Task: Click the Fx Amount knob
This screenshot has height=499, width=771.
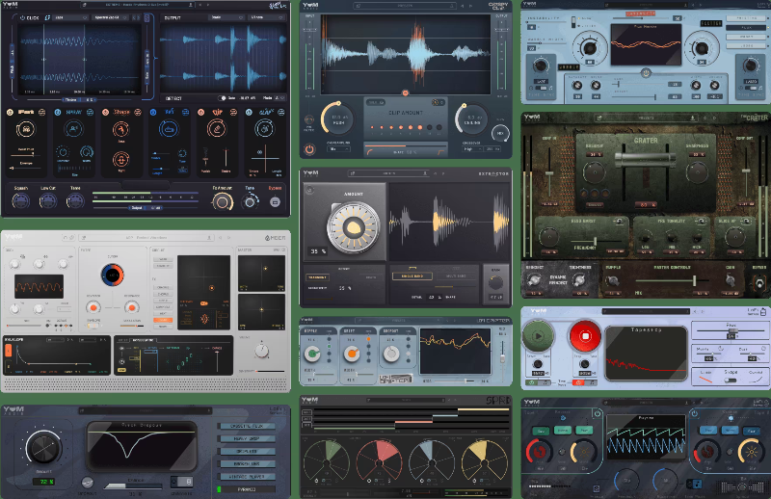Action: 223,200
